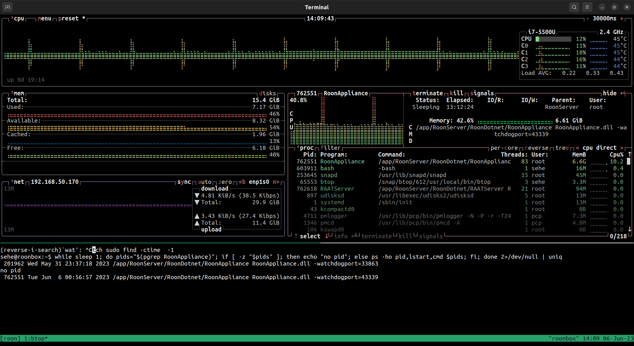Viewport: 634px width, 346px height.
Task: Toggle process tree view
Action: (562, 148)
